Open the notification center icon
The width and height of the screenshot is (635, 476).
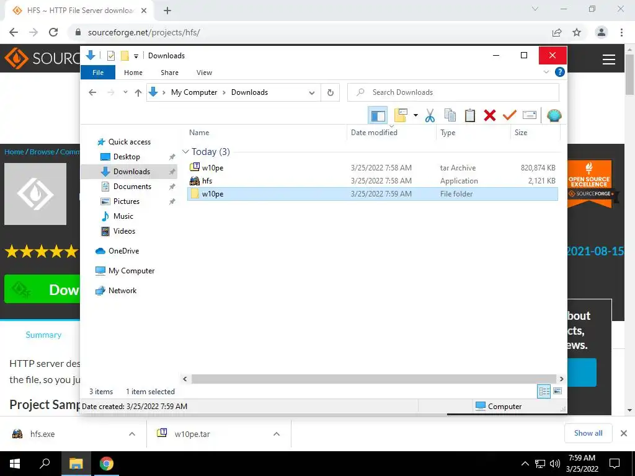pyautogui.click(x=615, y=464)
